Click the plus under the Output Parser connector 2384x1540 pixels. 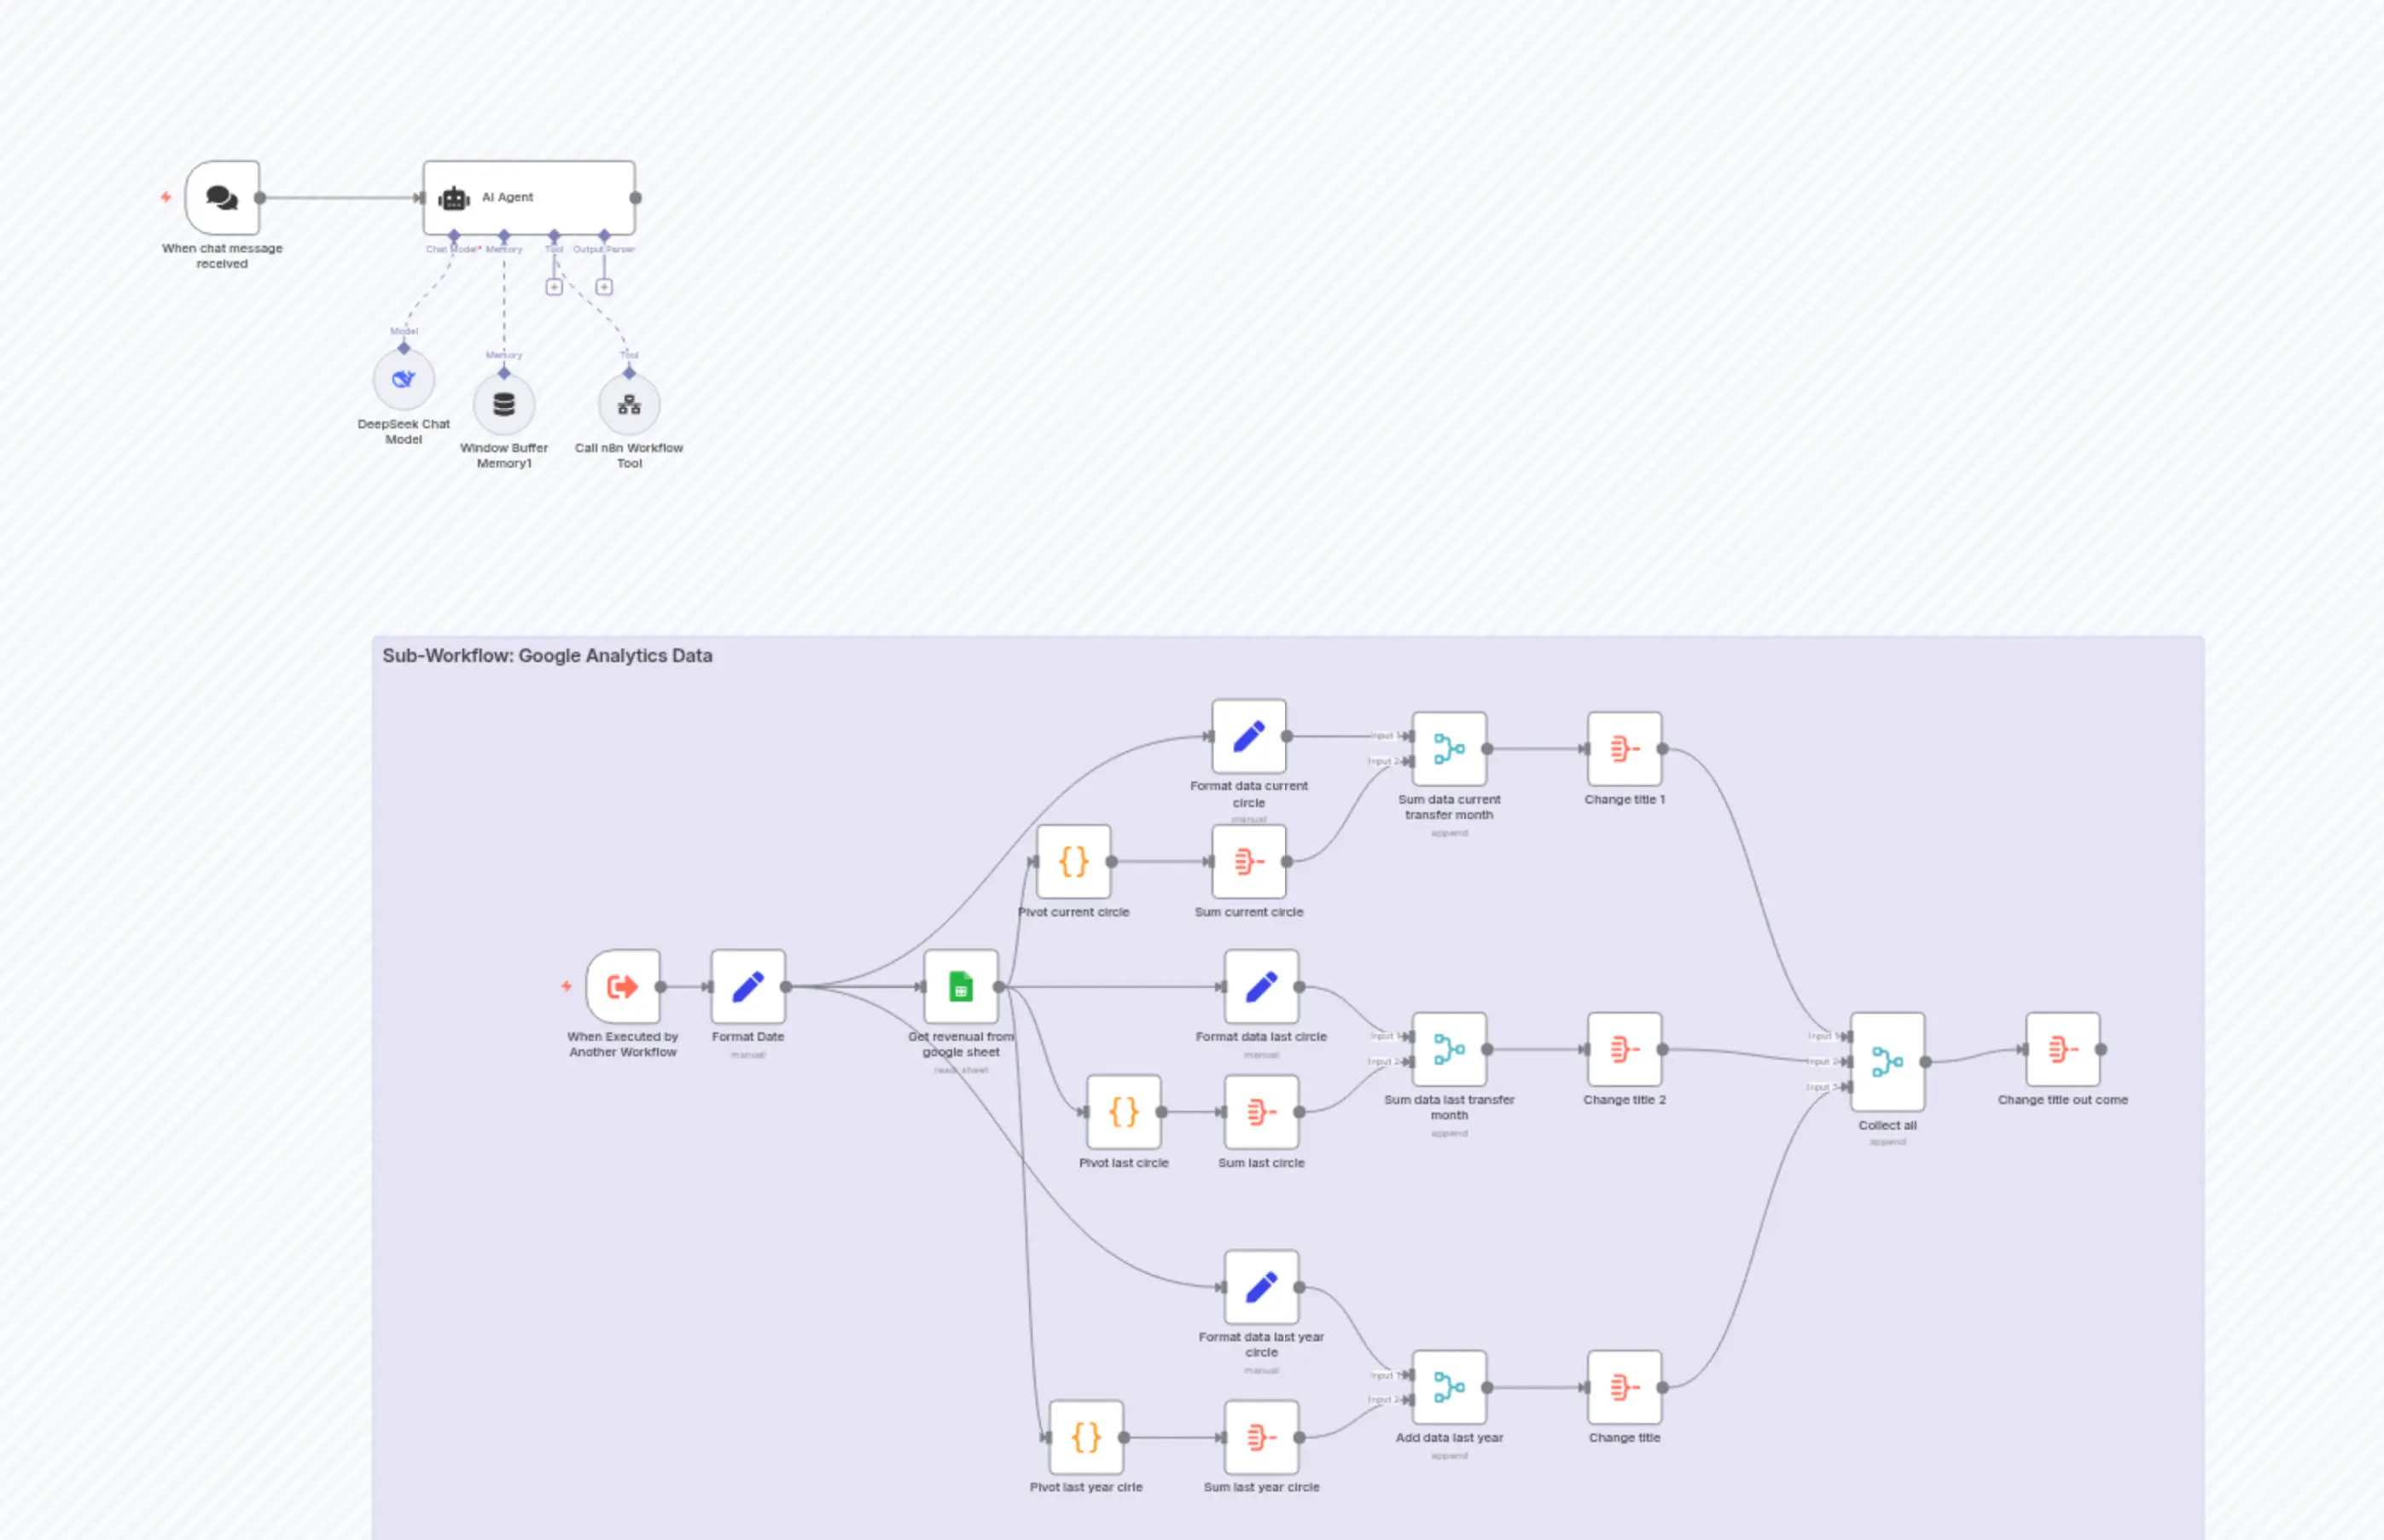(x=602, y=286)
